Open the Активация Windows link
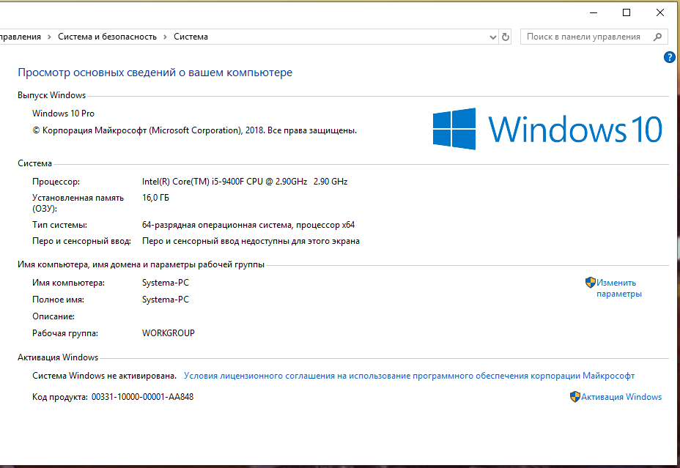Viewport: 680px width, 468px height. click(621, 397)
